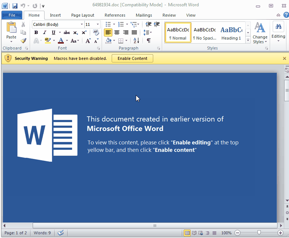
Task: Save the document with the floppy icon
Action: click(x=15, y=6)
